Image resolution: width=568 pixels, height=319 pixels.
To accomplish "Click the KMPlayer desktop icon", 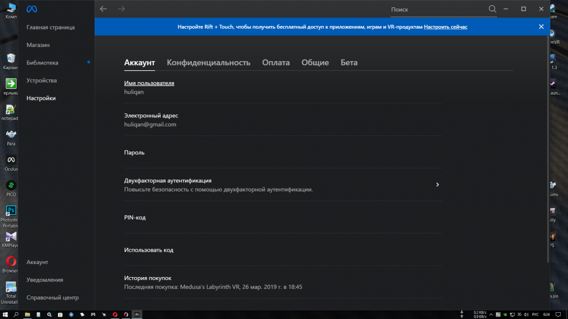I will point(10,240).
